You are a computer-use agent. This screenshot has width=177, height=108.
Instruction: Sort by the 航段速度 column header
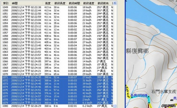[88, 3]
